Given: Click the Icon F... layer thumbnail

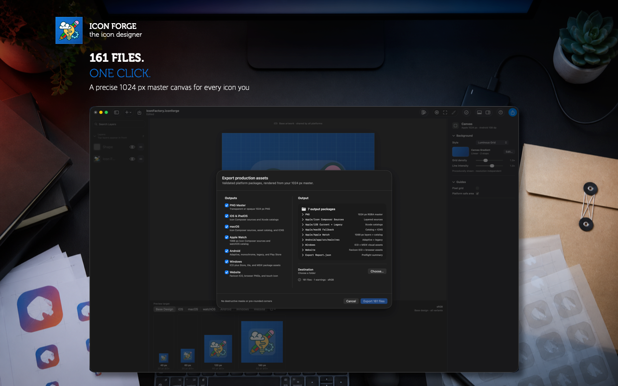Looking at the screenshot, I should (x=97, y=159).
